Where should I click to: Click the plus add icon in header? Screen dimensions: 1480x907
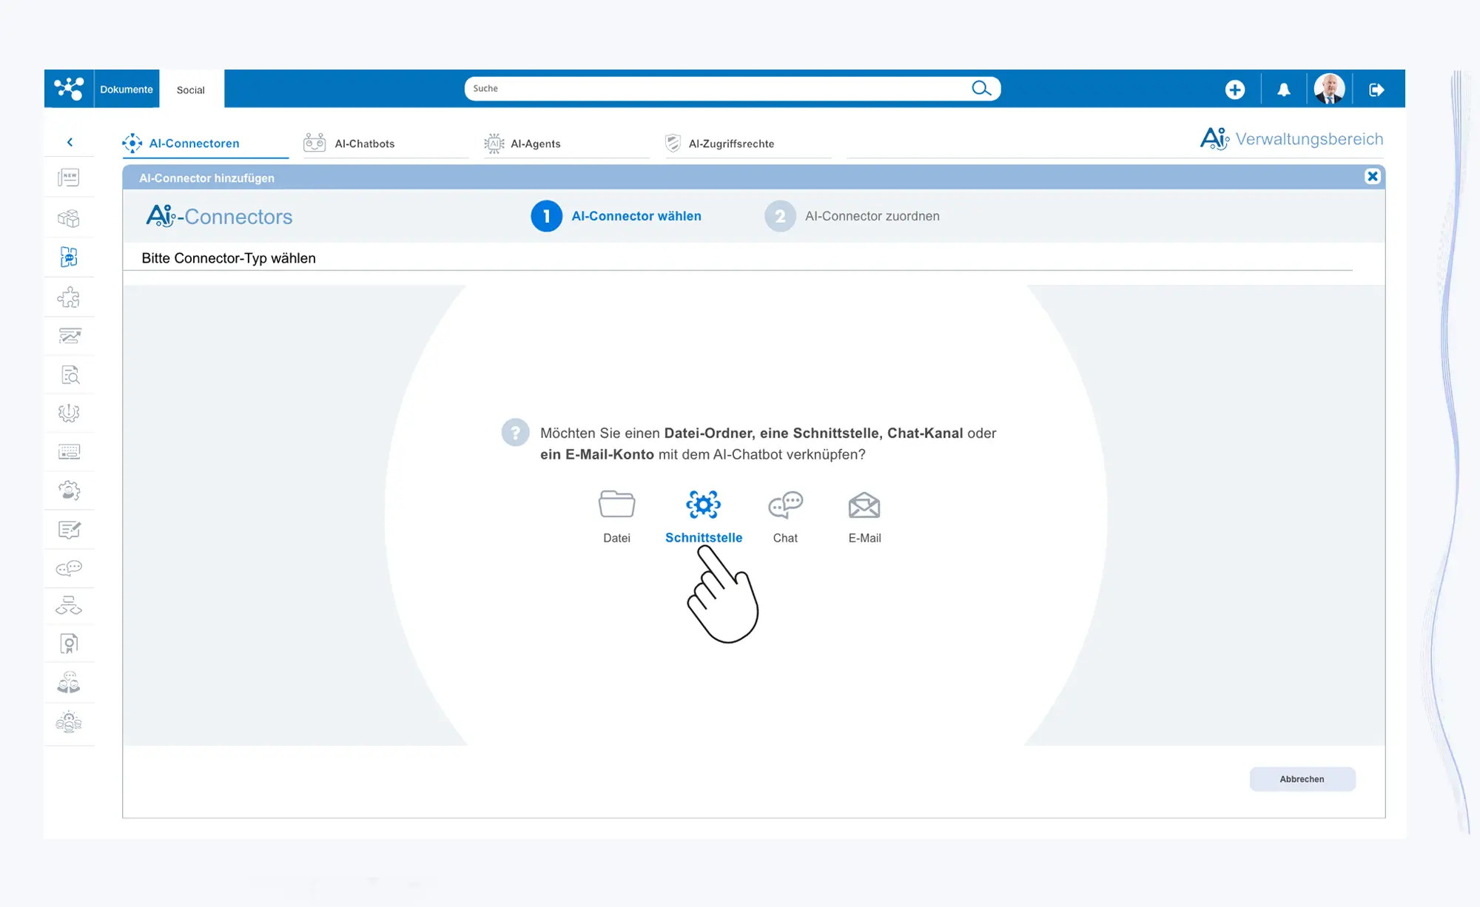pyautogui.click(x=1234, y=90)
